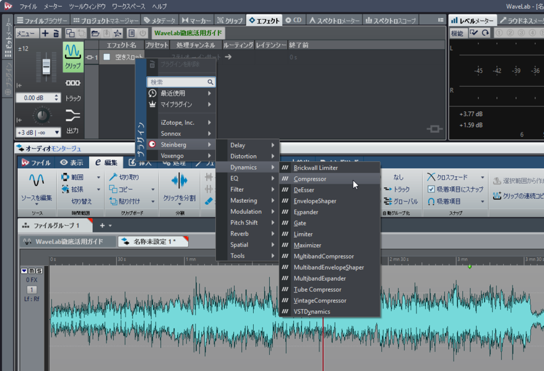
Task: Select グローバル auto-grouping icon
Action: click(387, 201)
